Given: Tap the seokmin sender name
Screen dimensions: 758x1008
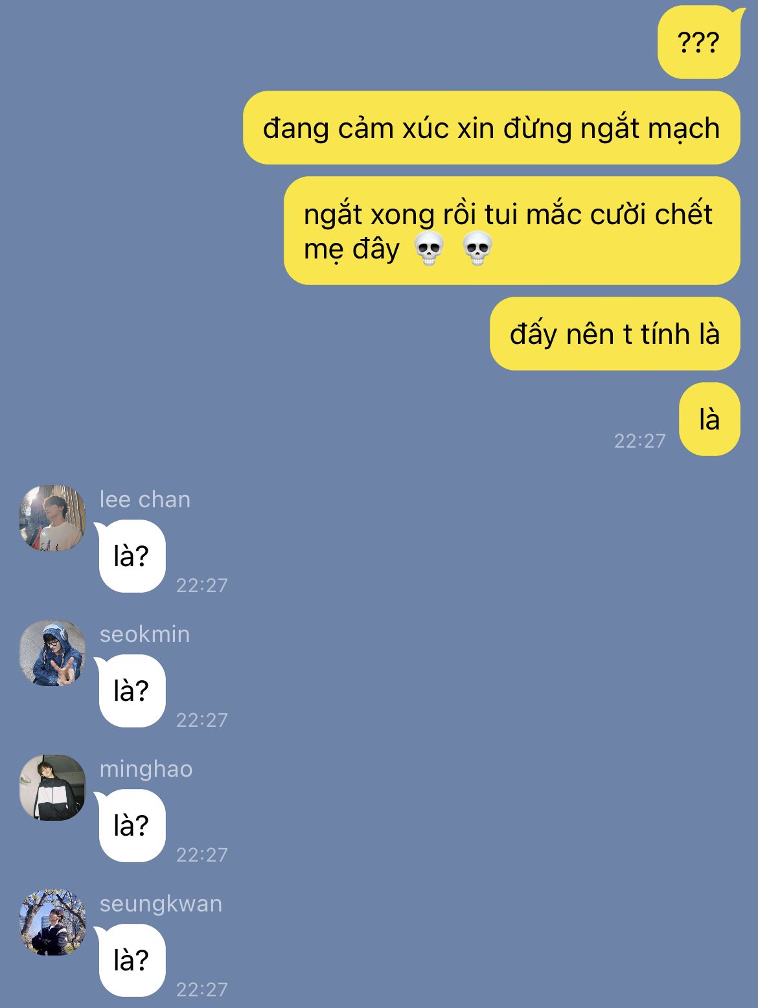Looking at the screenshot, I should pos(145,634).
